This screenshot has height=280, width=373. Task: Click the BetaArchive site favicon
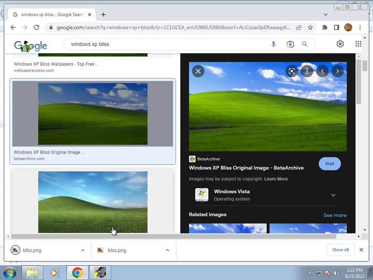click(x=192, y=159)
